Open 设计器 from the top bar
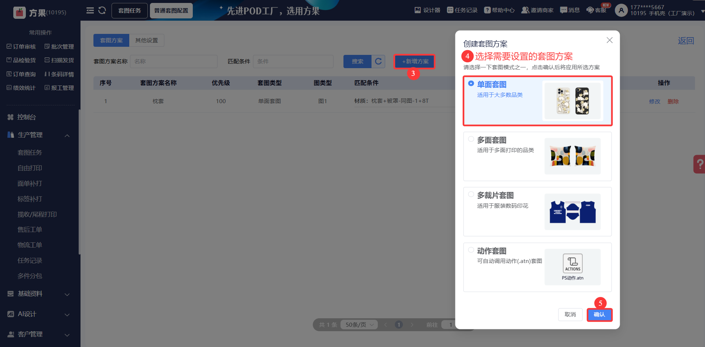This screenshot has width=705, height=347. tap(427, 10)
